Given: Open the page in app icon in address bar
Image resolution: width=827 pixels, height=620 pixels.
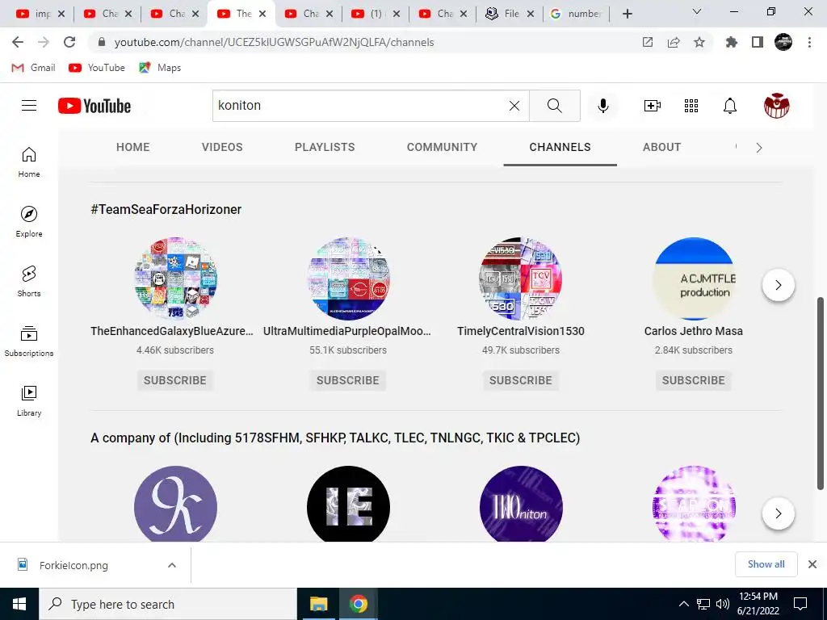Looking at the screenshot, I should point(647,42).
